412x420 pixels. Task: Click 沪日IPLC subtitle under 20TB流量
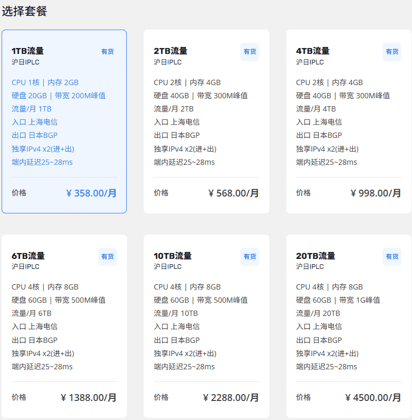point(310,266)
